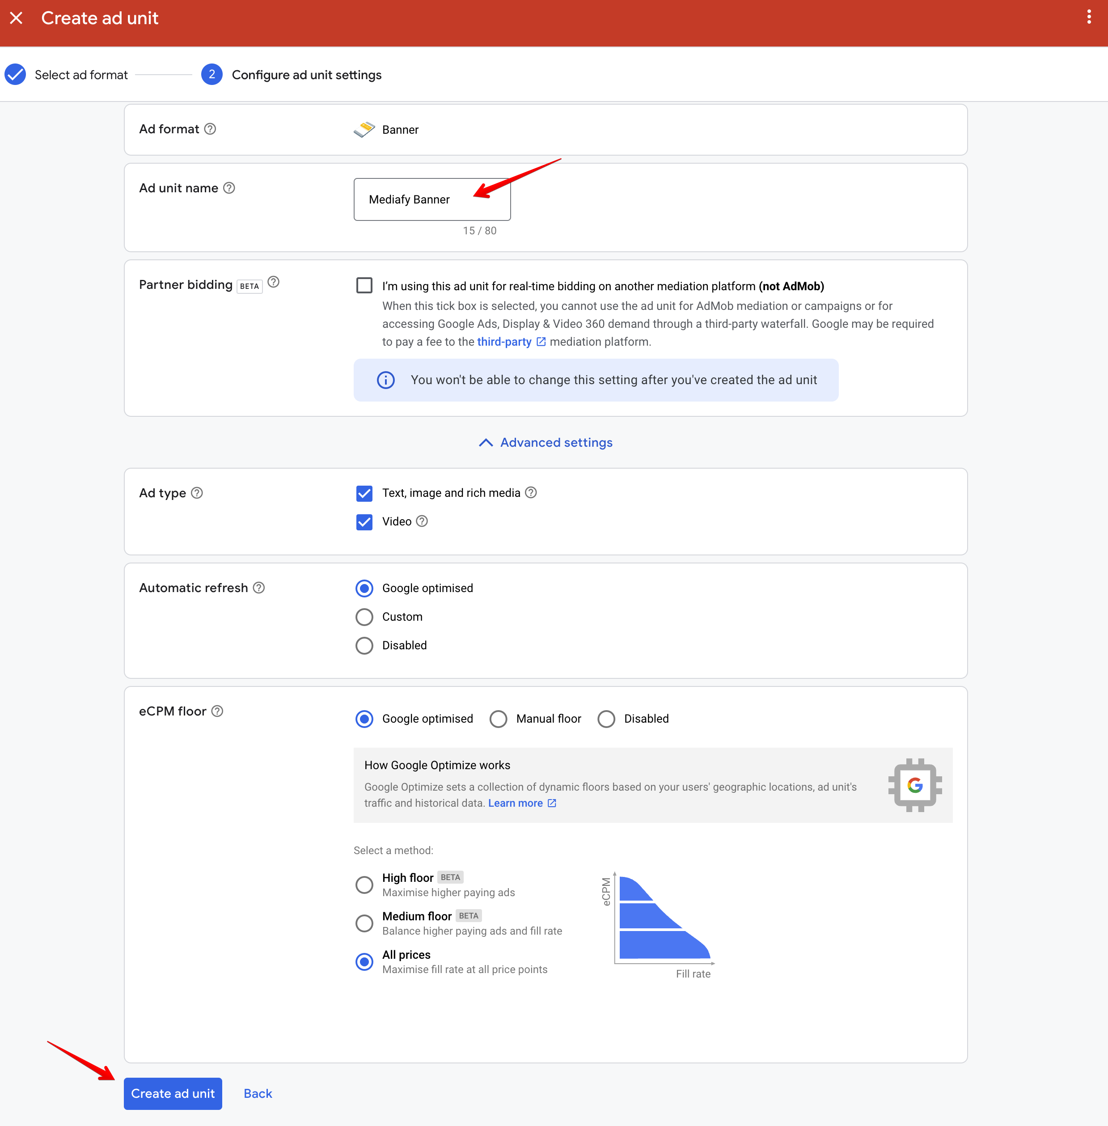Uncheck the Video ad type checkbox
This screenshot has width=1108, height=1126.
[364, 522]
